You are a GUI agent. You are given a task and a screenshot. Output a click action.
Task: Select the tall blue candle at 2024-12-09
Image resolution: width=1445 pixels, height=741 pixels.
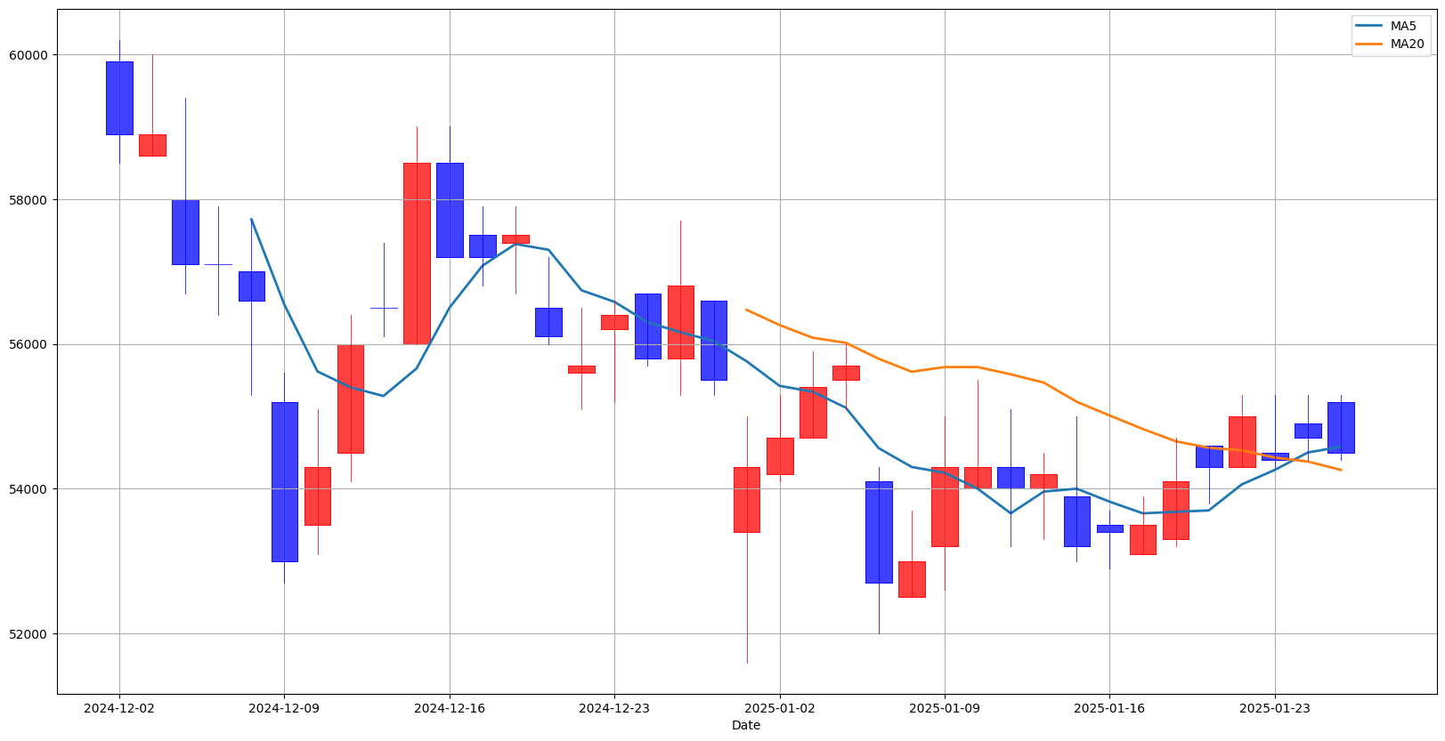tap(285, 481)
